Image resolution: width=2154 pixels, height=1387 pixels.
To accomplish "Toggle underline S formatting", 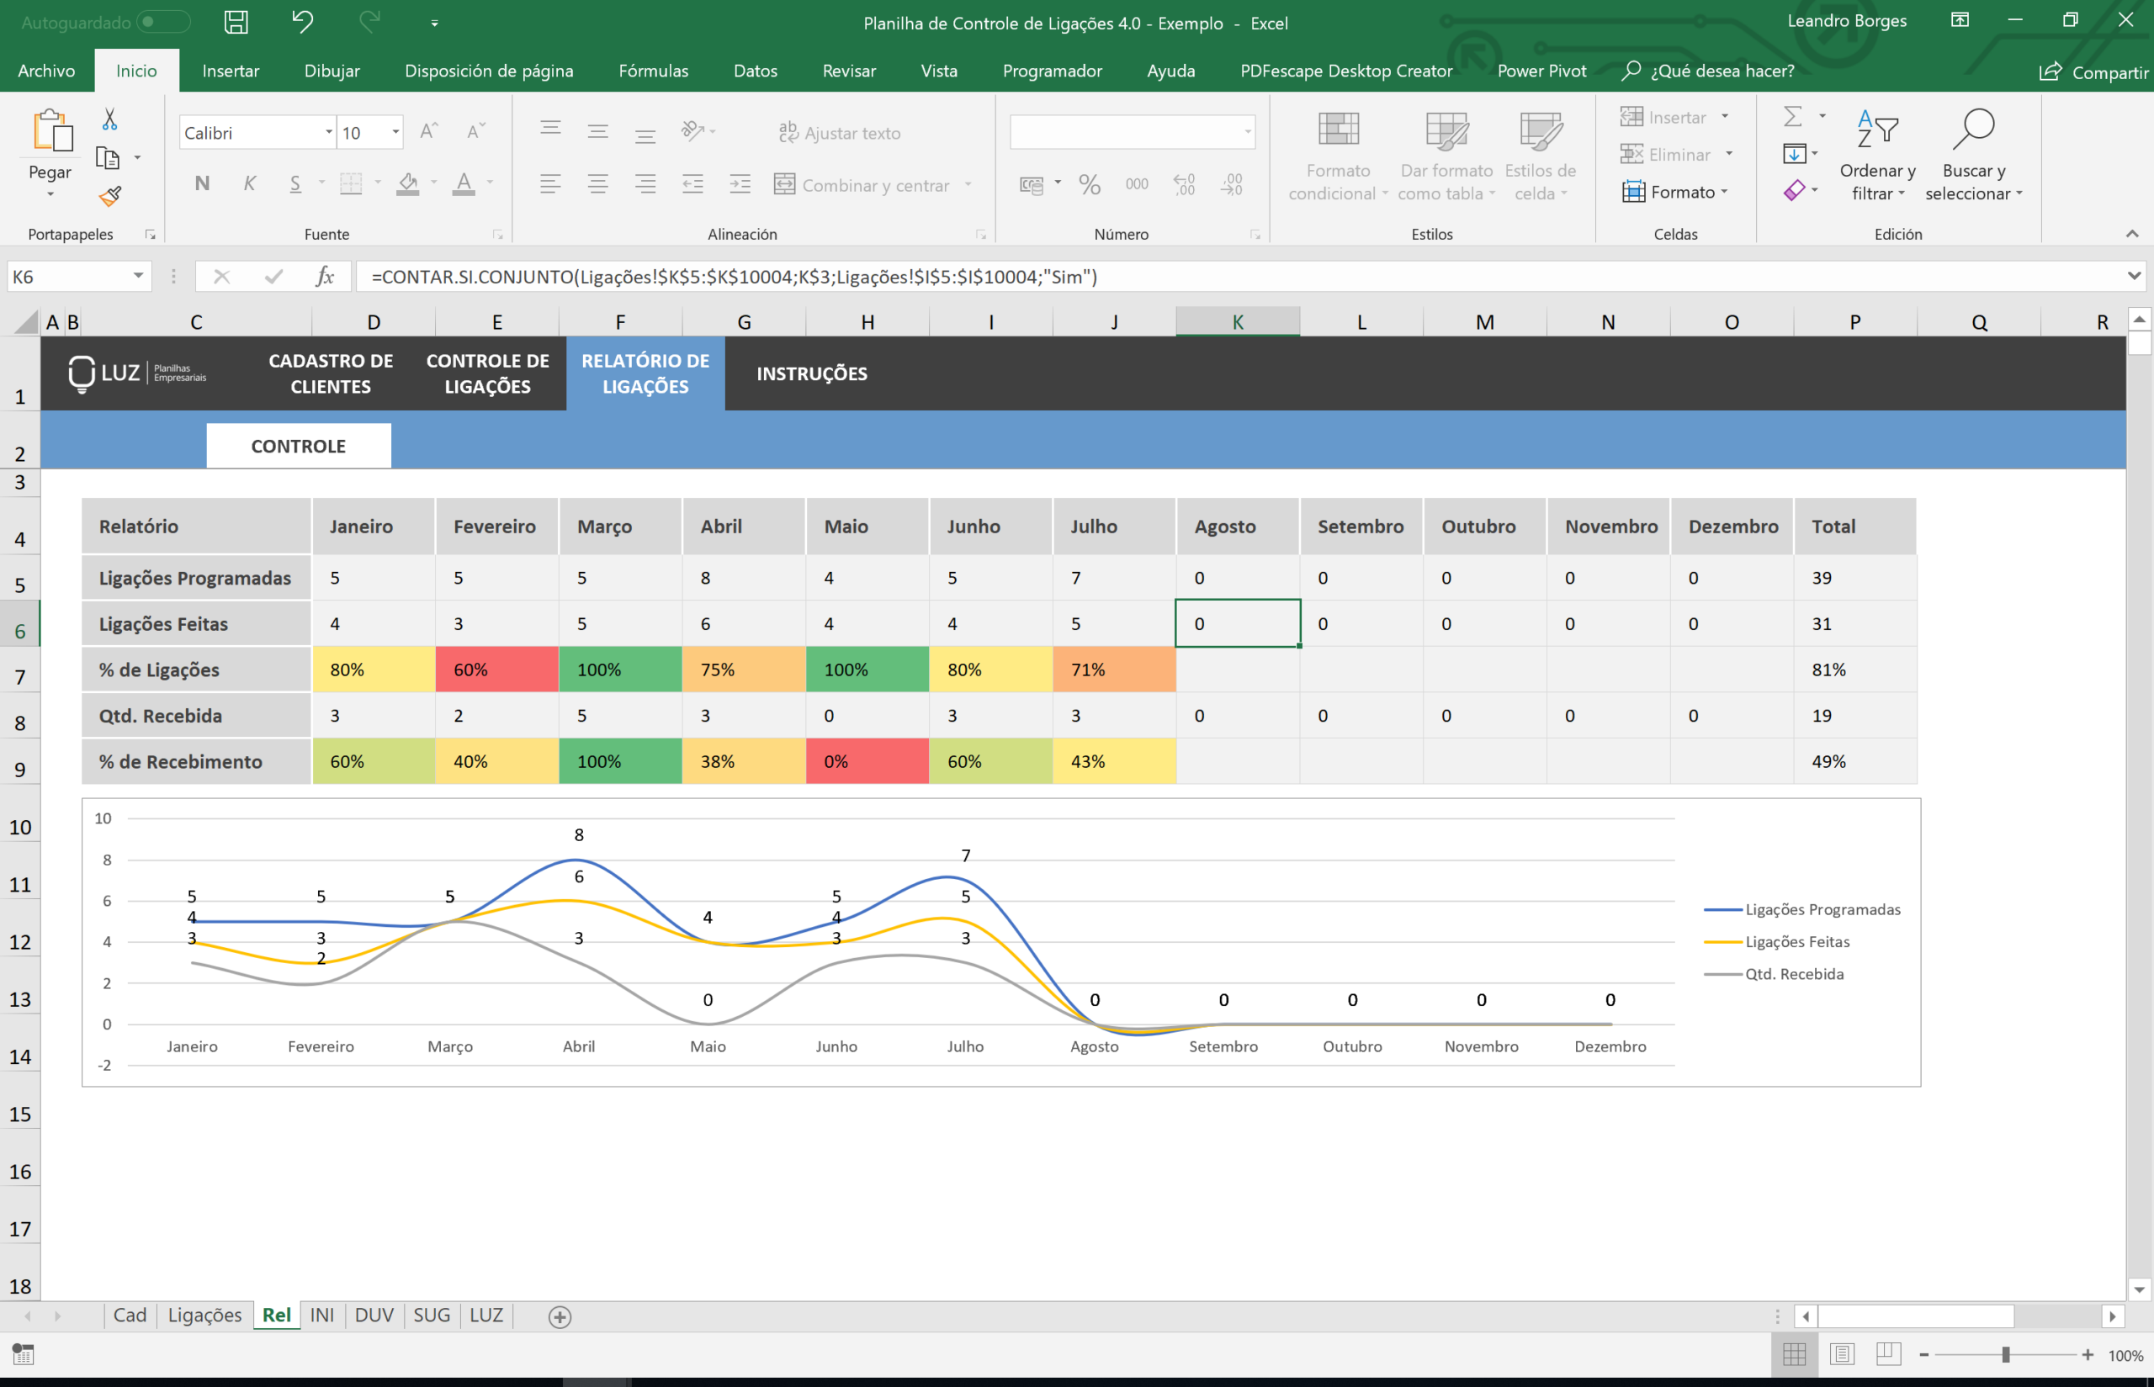I will [295, 183].
